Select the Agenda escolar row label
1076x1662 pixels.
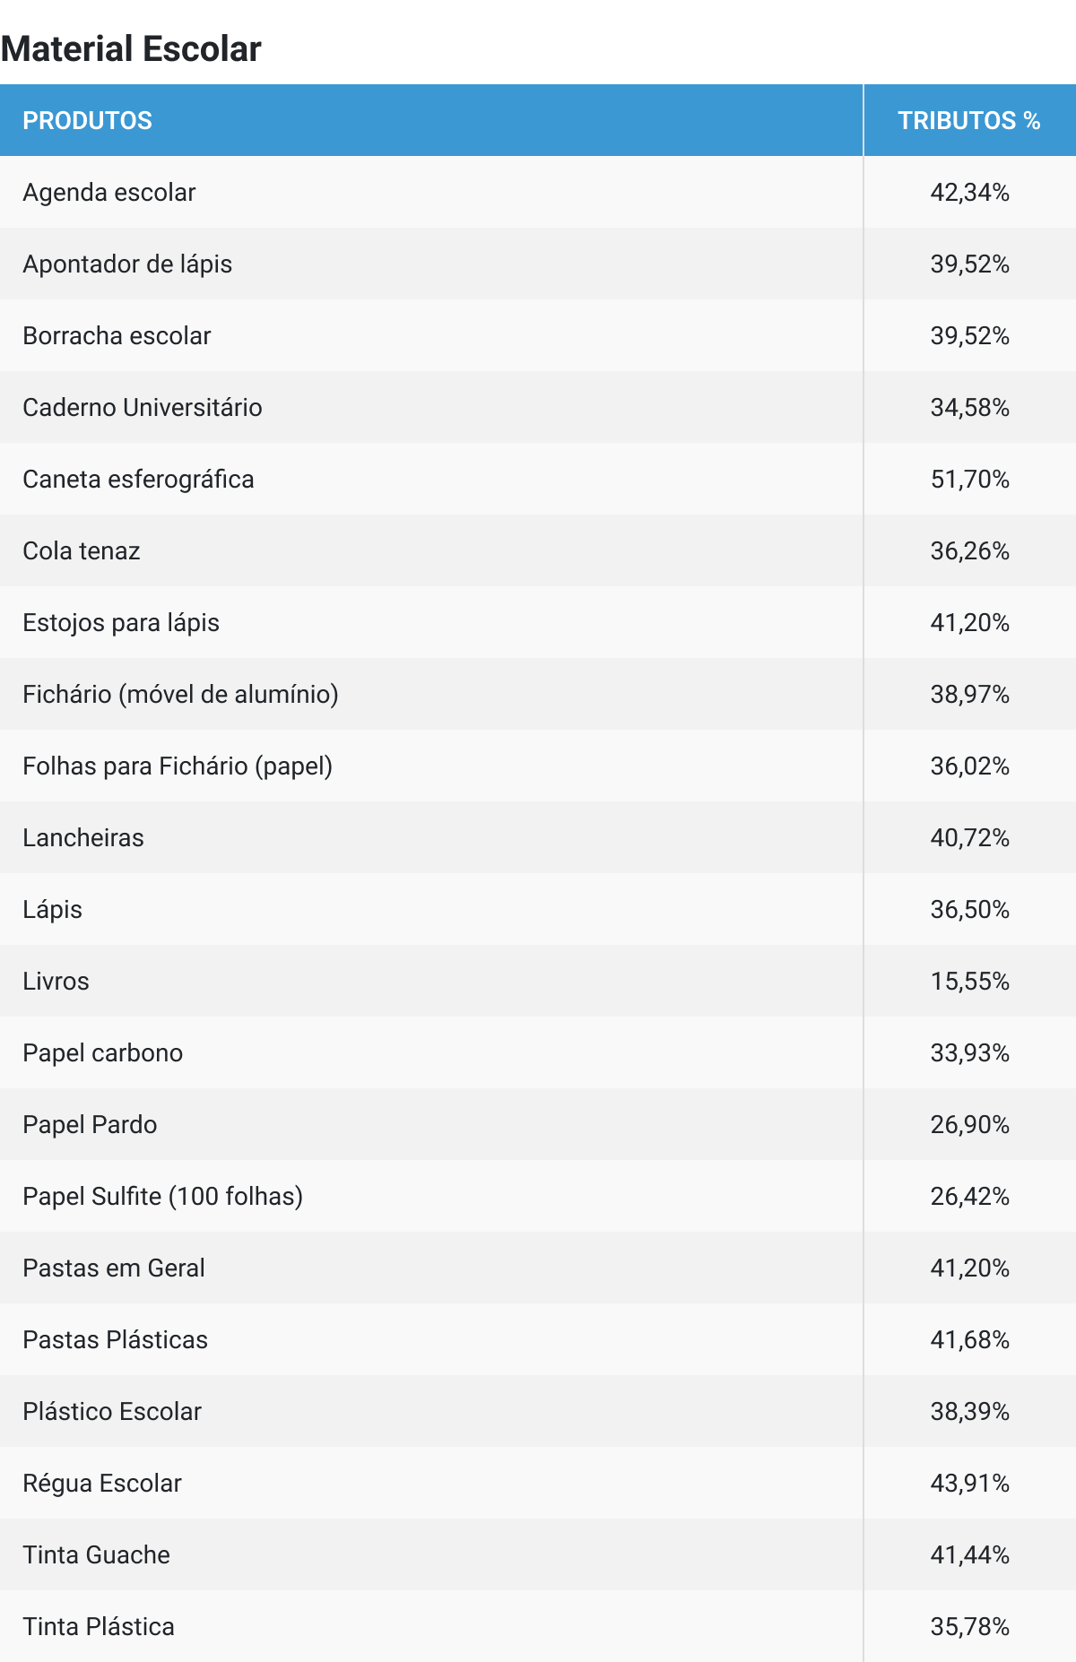pos(108,192)
